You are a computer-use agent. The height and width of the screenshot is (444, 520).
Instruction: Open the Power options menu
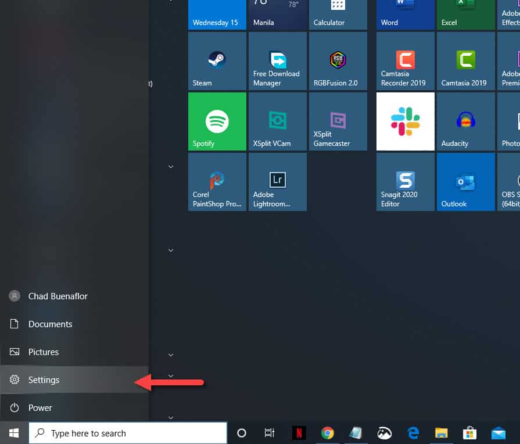[74, 407]
